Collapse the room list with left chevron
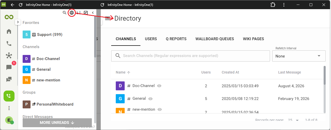This screenshot has width=331, height=130. pyautogui.click(x=93, y=12)
